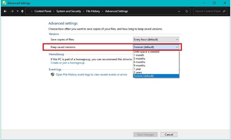Collapse Keep saved versions dropdown
Screen dimensions: 231x140
click(x=156, y=47)
